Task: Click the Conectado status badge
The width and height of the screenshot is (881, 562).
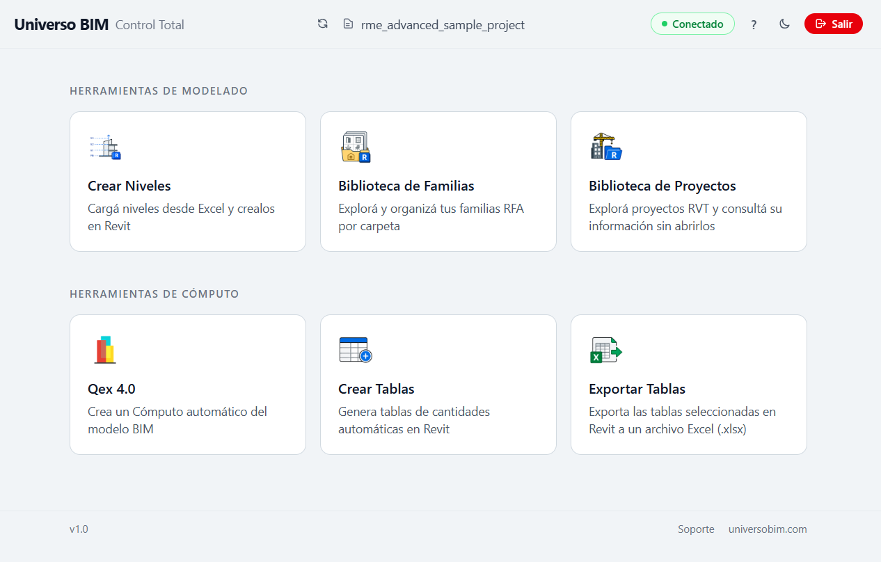Action: [692, 24]
